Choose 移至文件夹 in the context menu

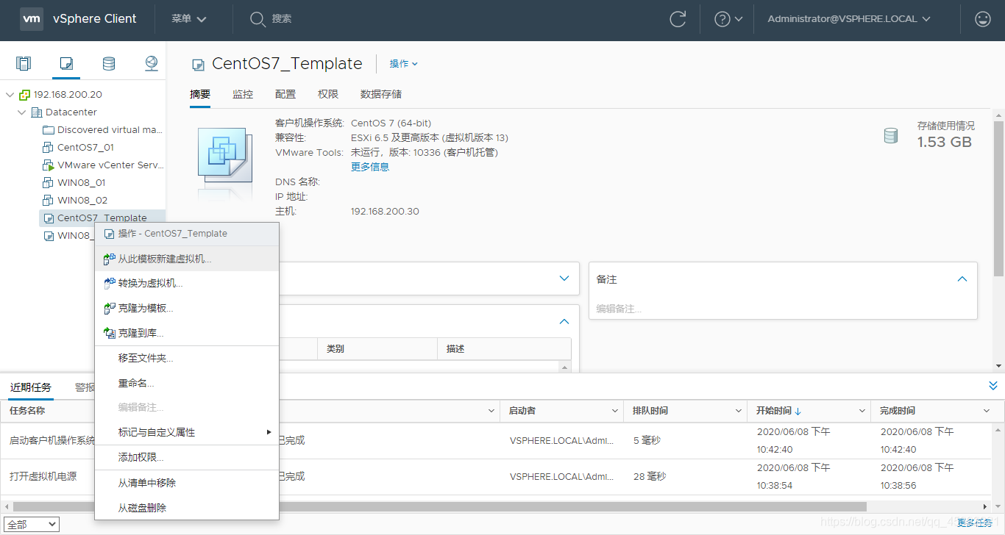click(187, 359)
